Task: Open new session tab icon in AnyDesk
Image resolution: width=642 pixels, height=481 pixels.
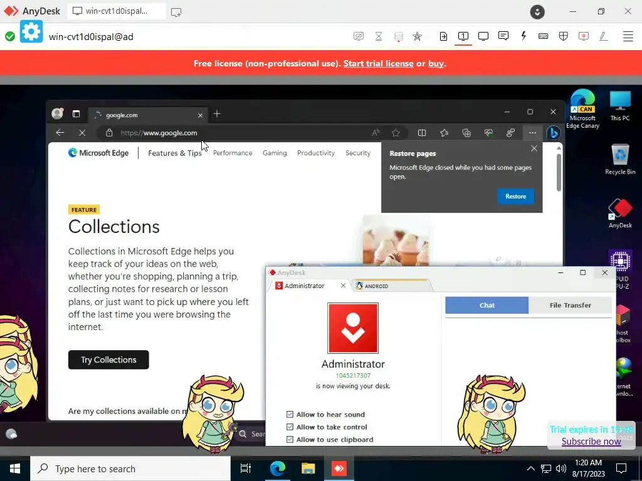Action: (176, 12)
